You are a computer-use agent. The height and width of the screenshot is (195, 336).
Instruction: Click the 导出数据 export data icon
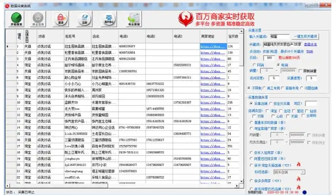[134, 19]
